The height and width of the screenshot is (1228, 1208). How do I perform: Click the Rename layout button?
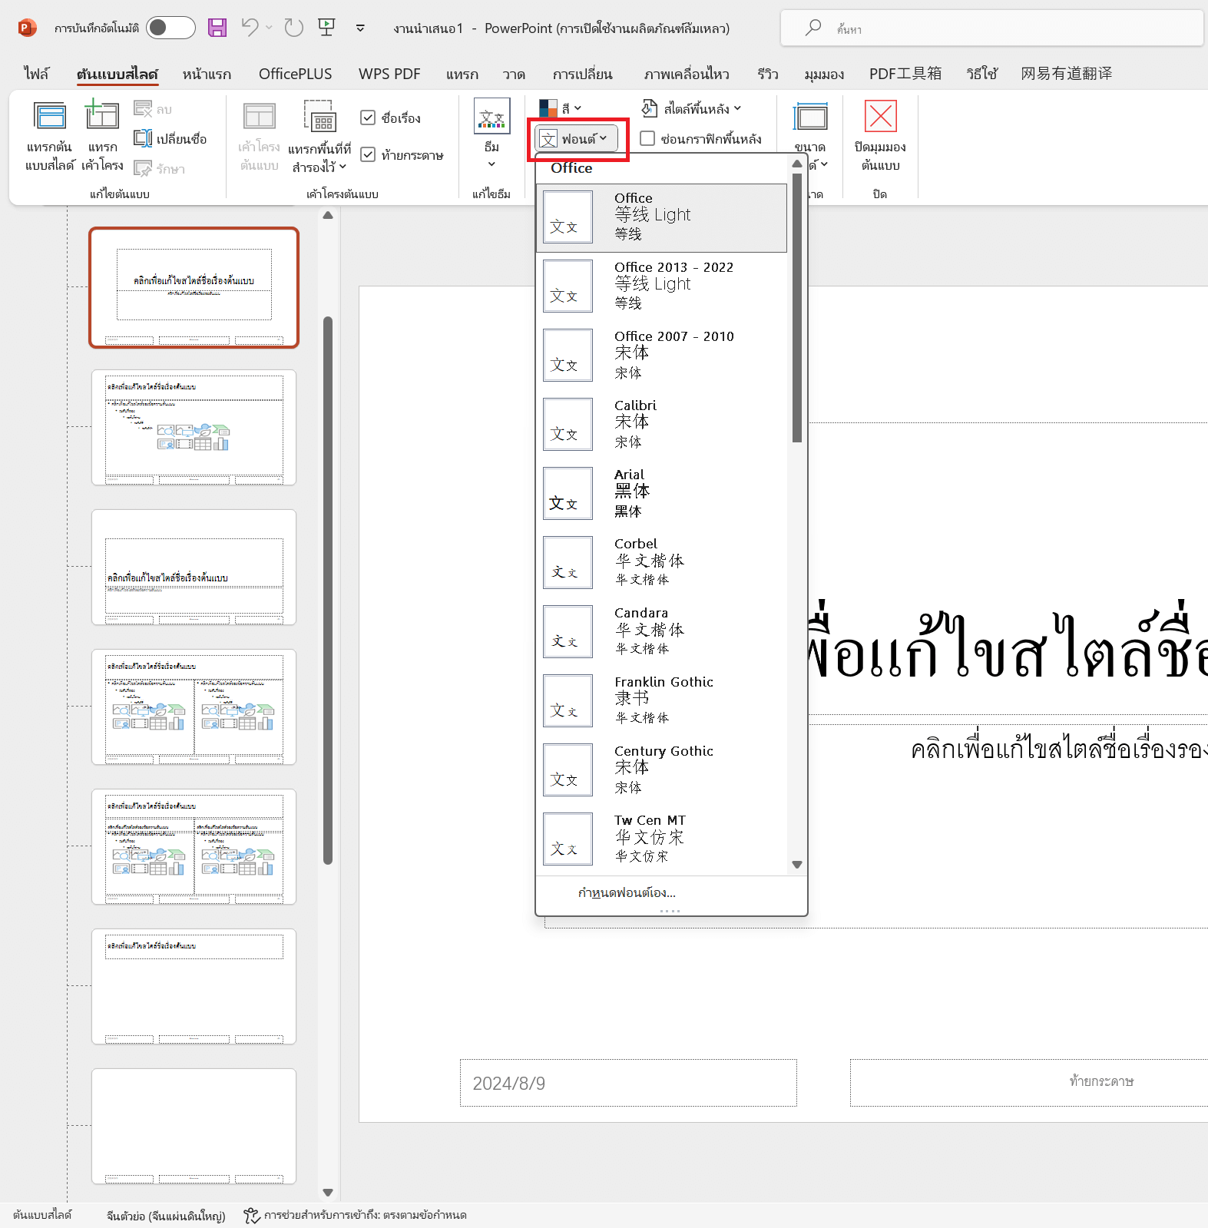[x=170, y=138]
